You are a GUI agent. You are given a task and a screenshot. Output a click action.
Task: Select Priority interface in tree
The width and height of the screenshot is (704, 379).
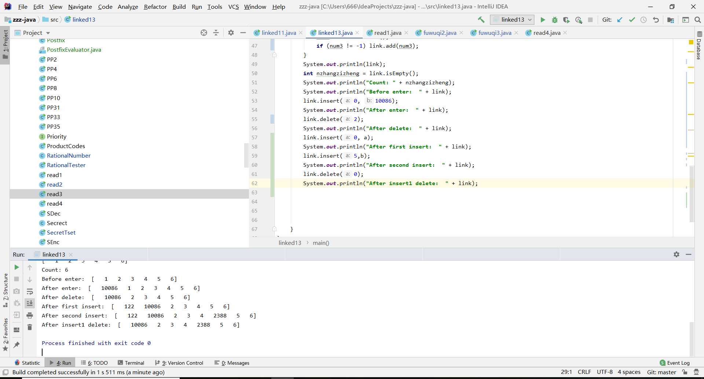coord(56,137)
